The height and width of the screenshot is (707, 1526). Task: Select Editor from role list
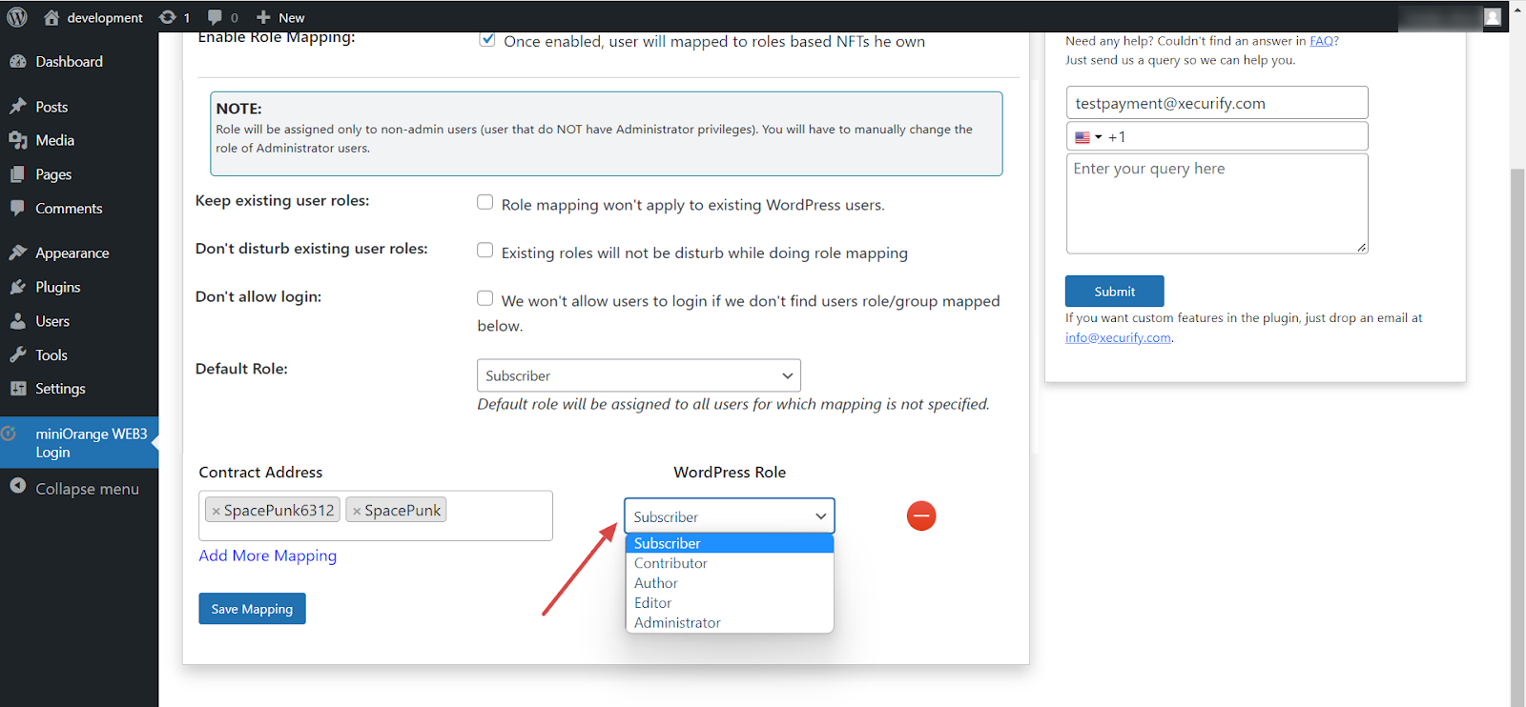coord(730,603)
